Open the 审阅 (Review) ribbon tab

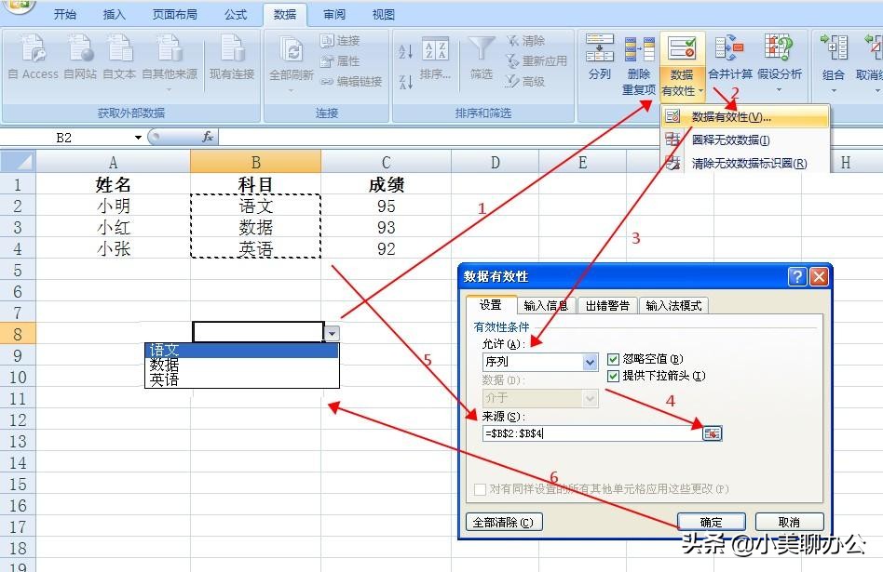[334, 14]
